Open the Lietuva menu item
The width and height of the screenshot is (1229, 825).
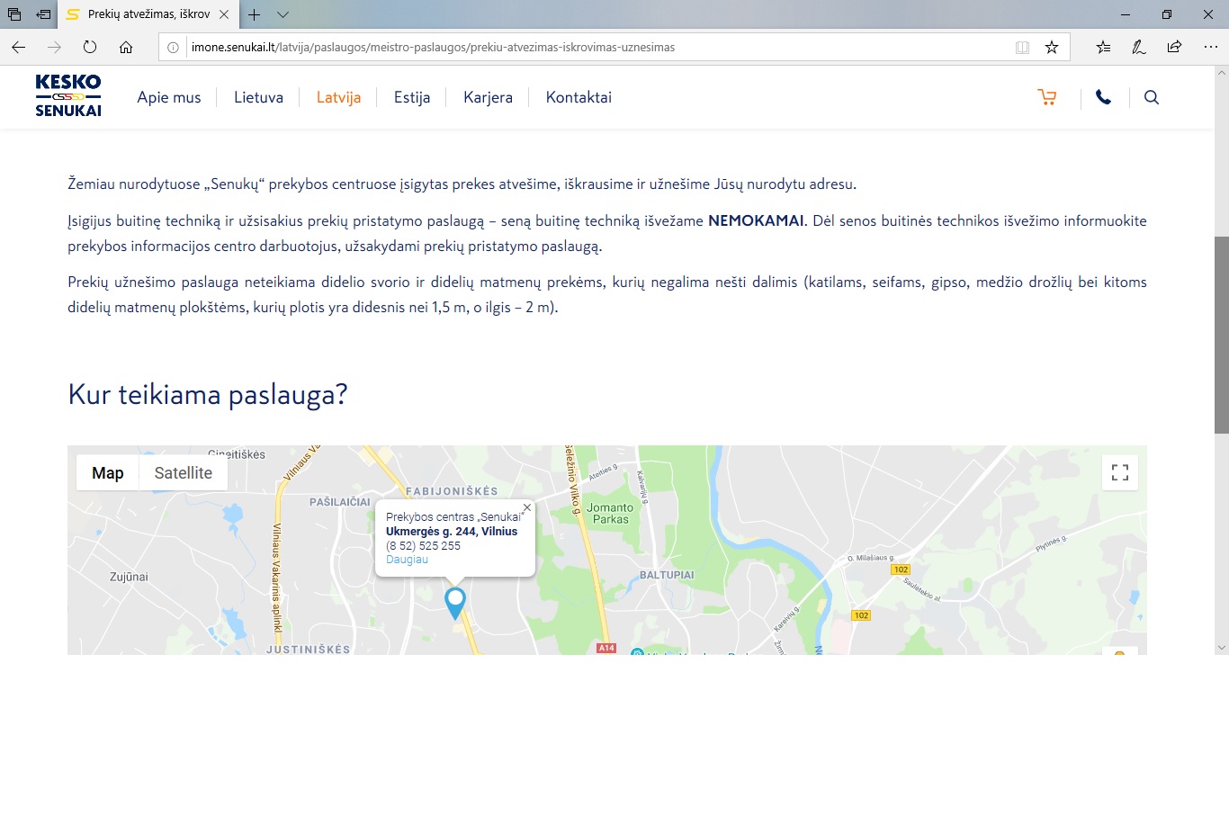pyautogui.click(x=258, y=97)
